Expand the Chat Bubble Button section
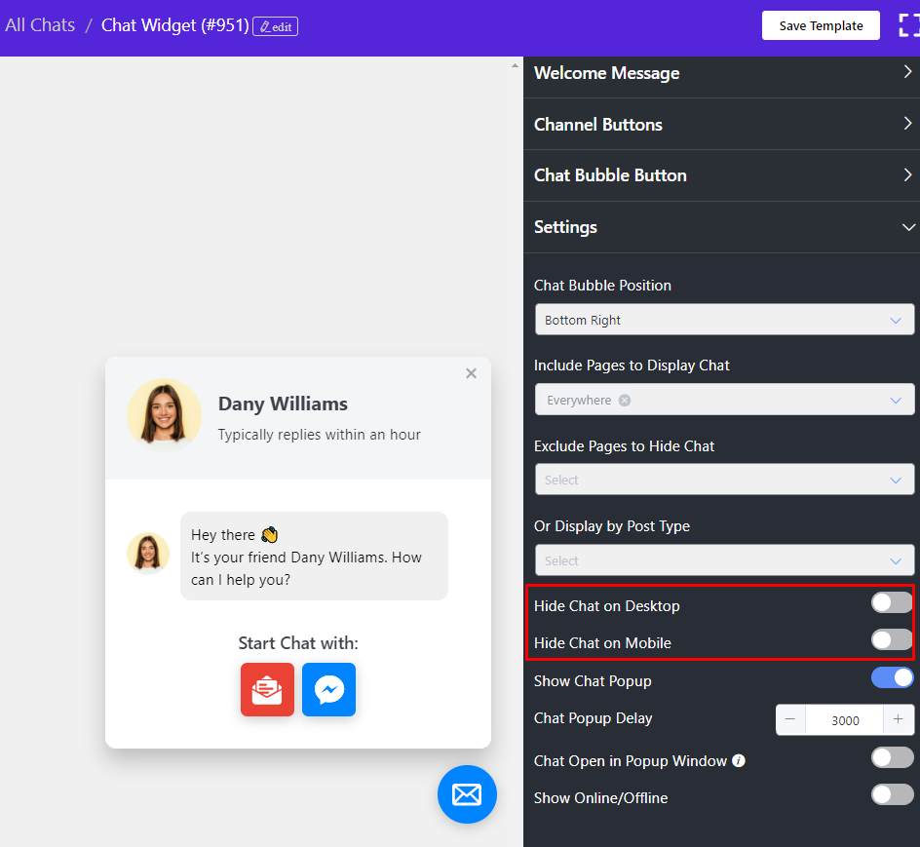Viewport: 920px width, 847px height. pyautogui.click(x=722, y=175)
